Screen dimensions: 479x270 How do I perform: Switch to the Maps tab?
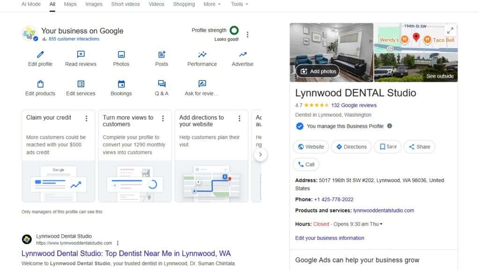[70, 4]
